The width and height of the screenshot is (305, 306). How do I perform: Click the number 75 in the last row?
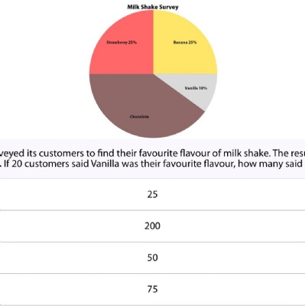coord(152,289)
